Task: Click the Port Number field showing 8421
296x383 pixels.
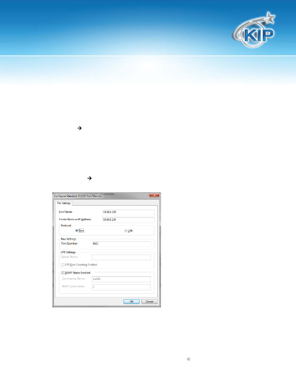Action: pyautogui.click(x=121, y=244)
